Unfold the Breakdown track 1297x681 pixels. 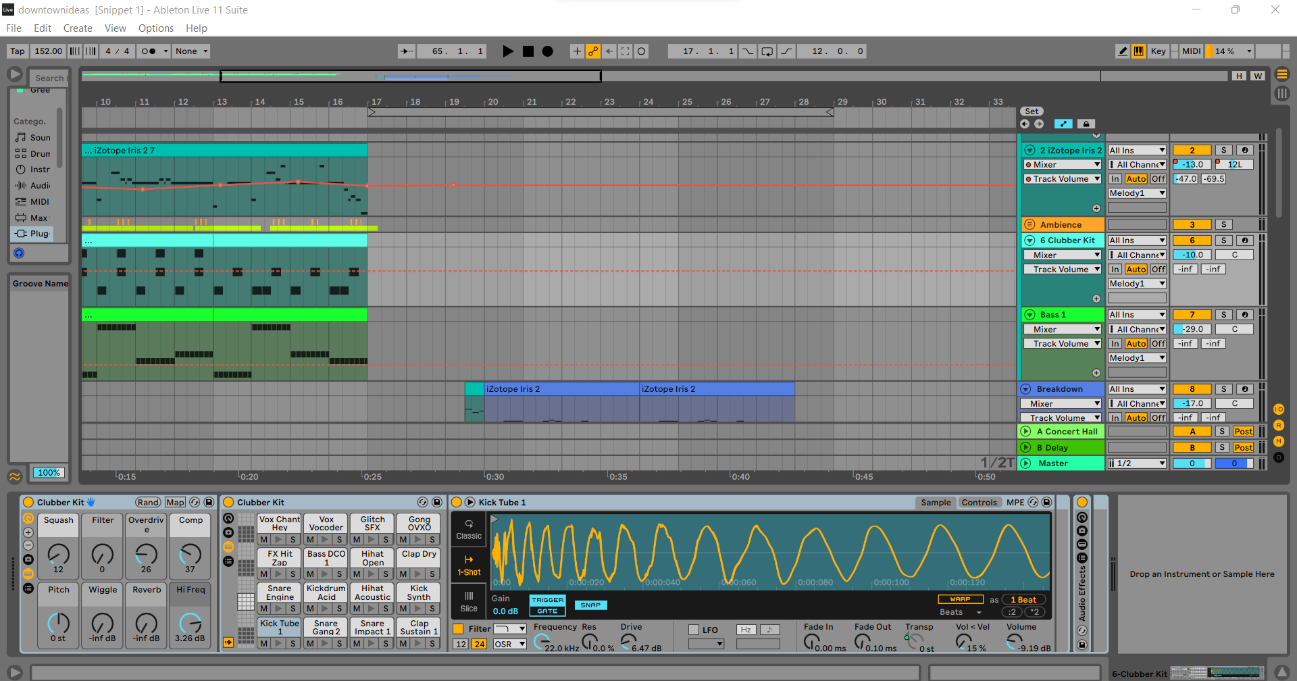pos(1026,389)
